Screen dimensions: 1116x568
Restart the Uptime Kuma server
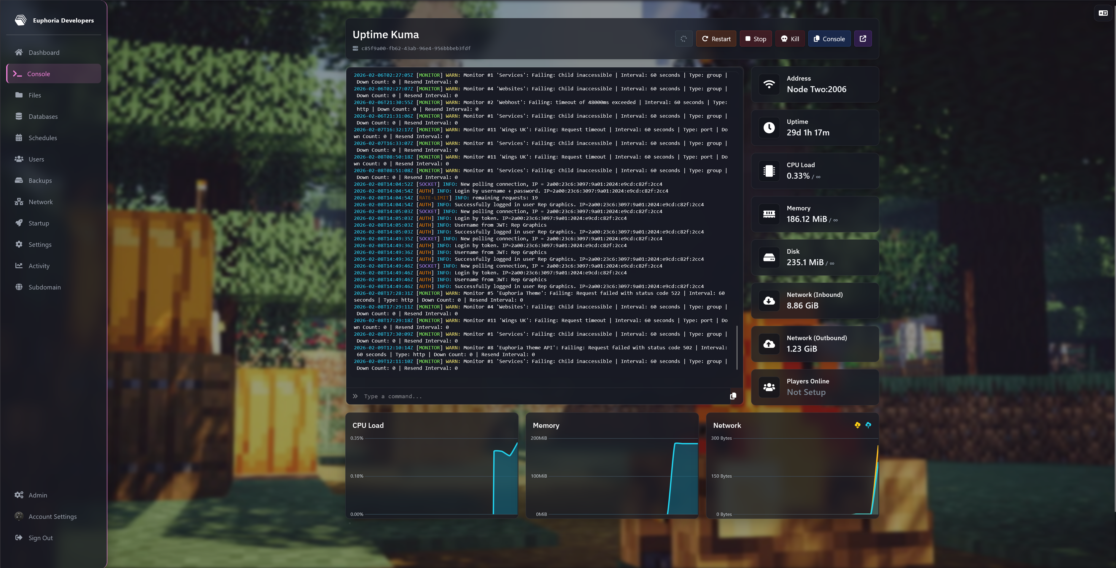716,39
